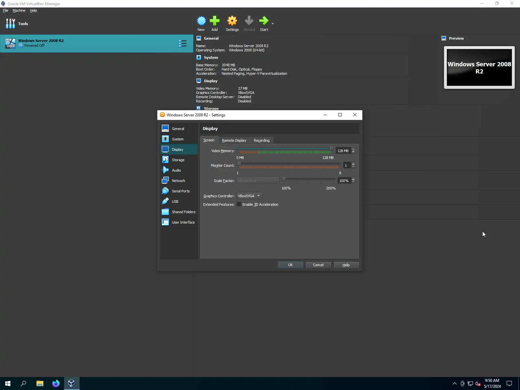Viewport: 520px width, 390px height.
Task: Switch to the Recording tab
Action: (262, 140)
